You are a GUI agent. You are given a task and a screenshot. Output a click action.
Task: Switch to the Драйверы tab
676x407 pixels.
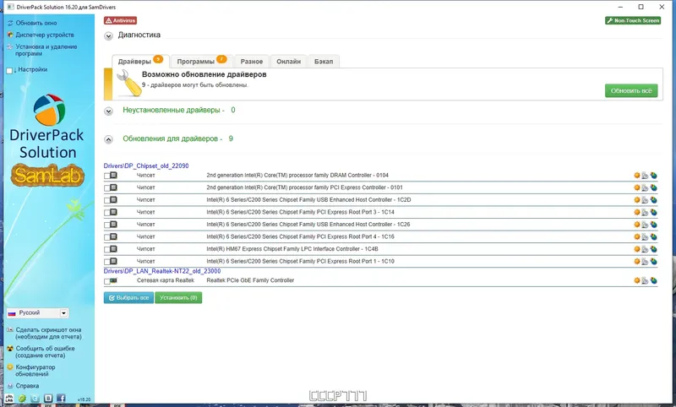(x=140, y=61)
